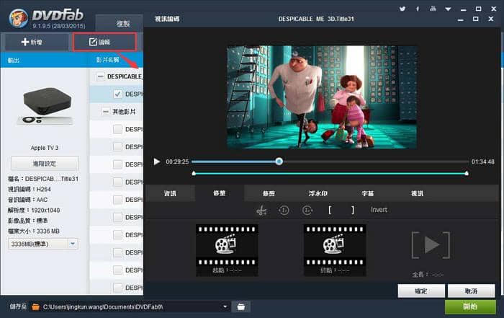The image size is (504, 318).
Task: Click the 3336 MB file size text
Action: 48,231
